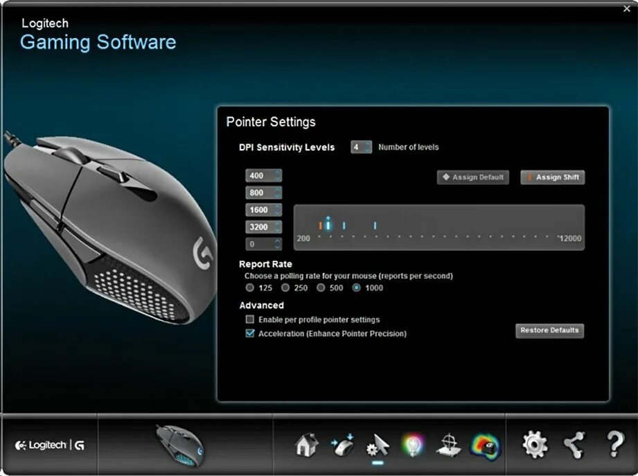
Task: Open the settings gear icon
Action: tap(535, 445)
